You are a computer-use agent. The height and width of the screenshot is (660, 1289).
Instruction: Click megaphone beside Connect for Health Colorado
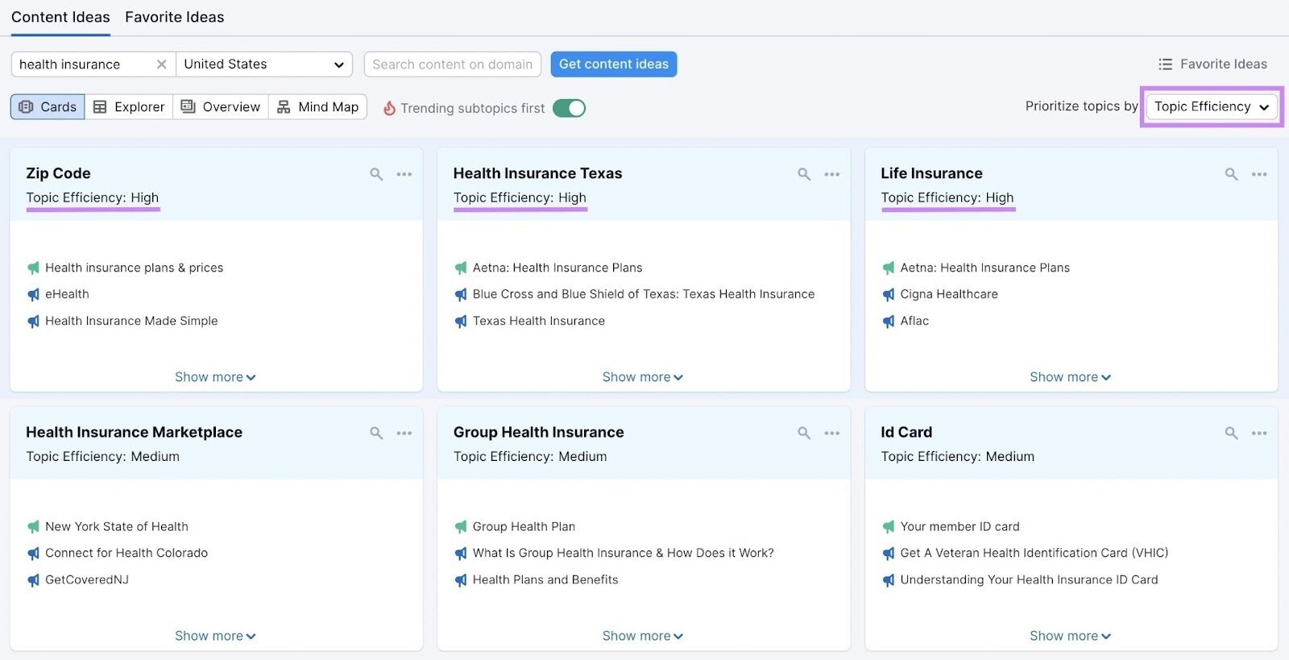click(x=33, y=554)
